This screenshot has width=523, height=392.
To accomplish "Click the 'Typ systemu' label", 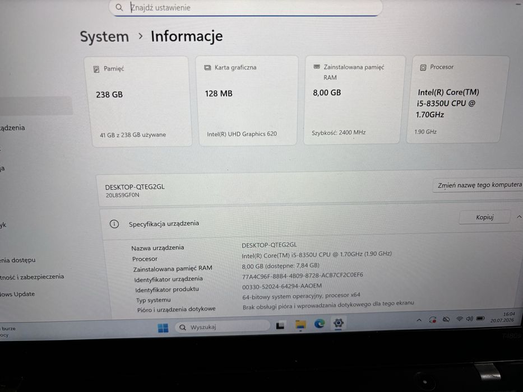I will pyautogui.click(x=153, y=300).
